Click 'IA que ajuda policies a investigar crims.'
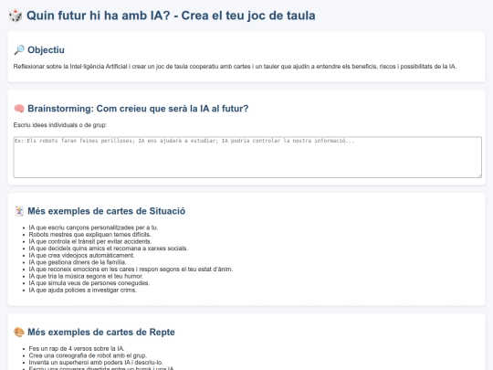Image resolution: width=493 pixels, height=370 pixels. click(83, 290)
